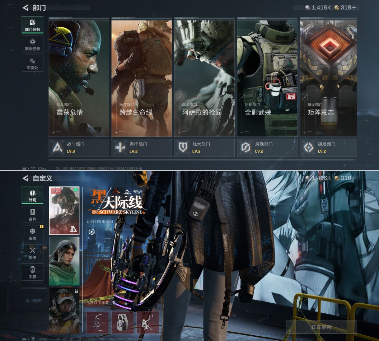This screenshot has height=341, width=379.
Task: Select the locked operator portrait with goggles
Action: (x=64, y=311)
